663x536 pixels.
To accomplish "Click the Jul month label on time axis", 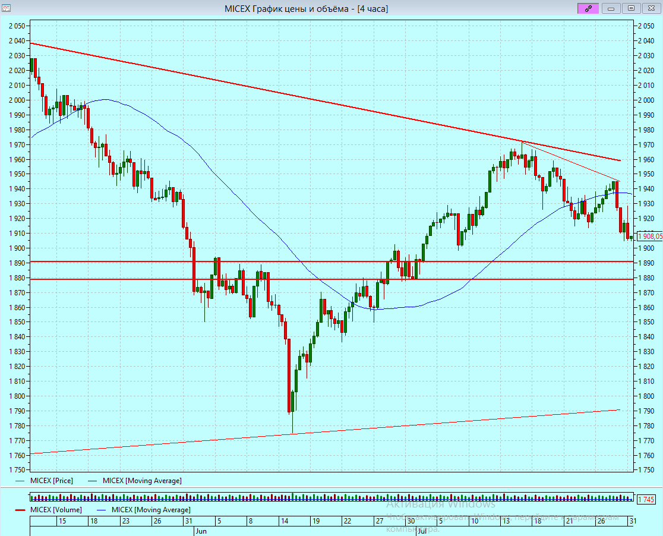I will tap(422, 531).
